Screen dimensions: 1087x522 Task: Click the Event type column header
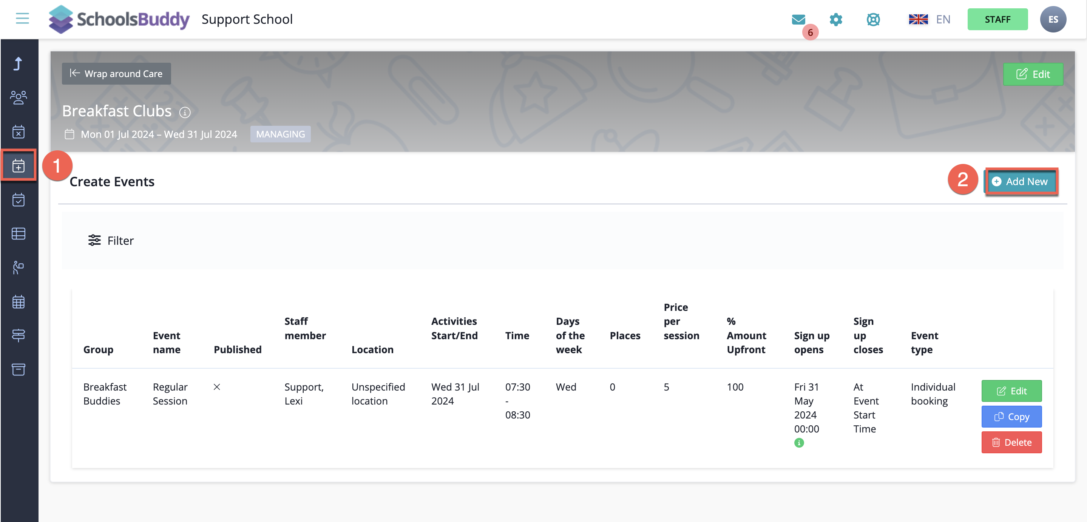coord(925,342)
